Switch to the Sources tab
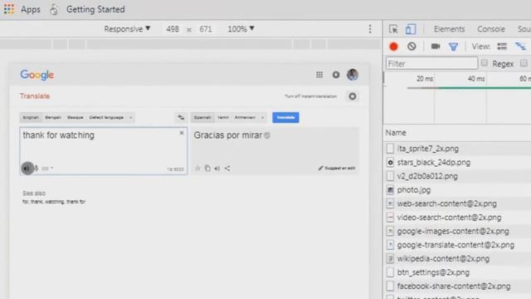This screenshot has width=531, height=299. tap(524, 29)
